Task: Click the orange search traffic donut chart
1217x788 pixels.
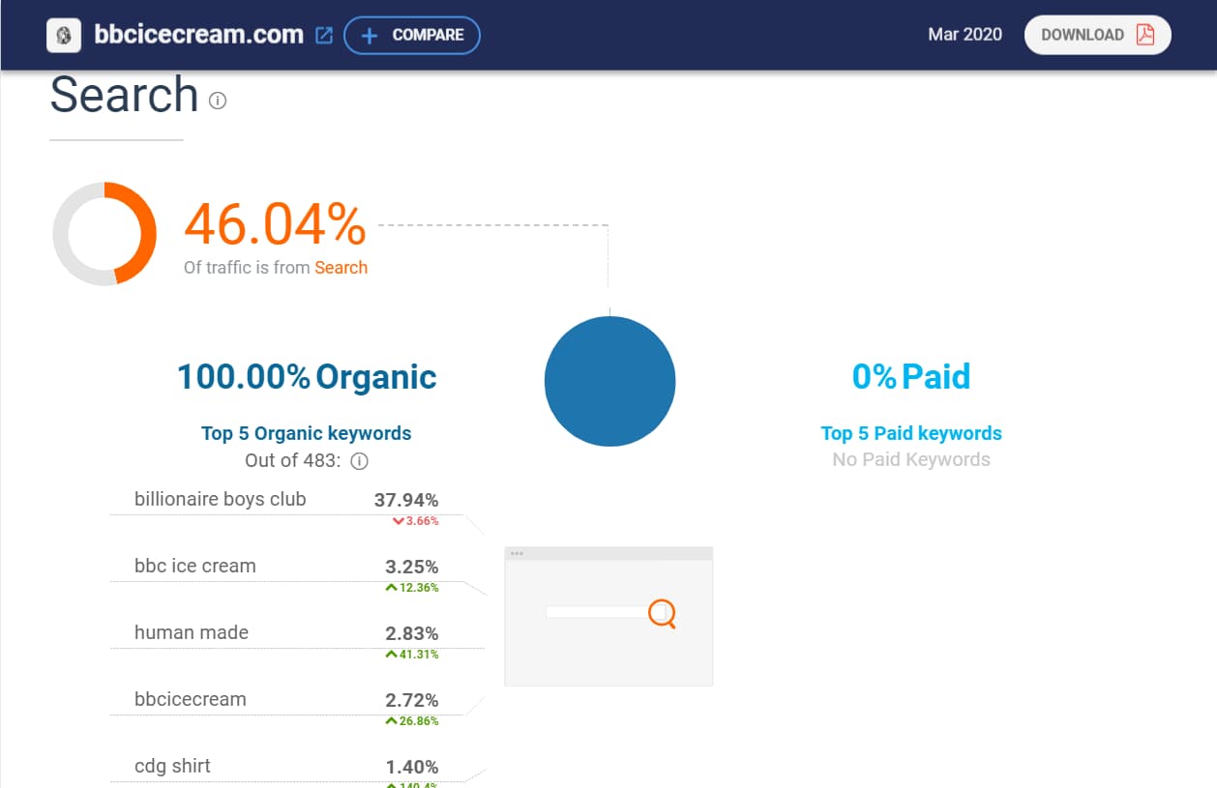Action: pos(104,233)
